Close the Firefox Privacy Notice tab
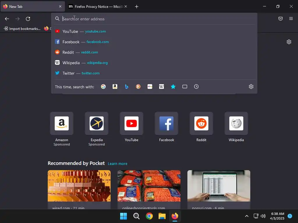 point(126,6)
